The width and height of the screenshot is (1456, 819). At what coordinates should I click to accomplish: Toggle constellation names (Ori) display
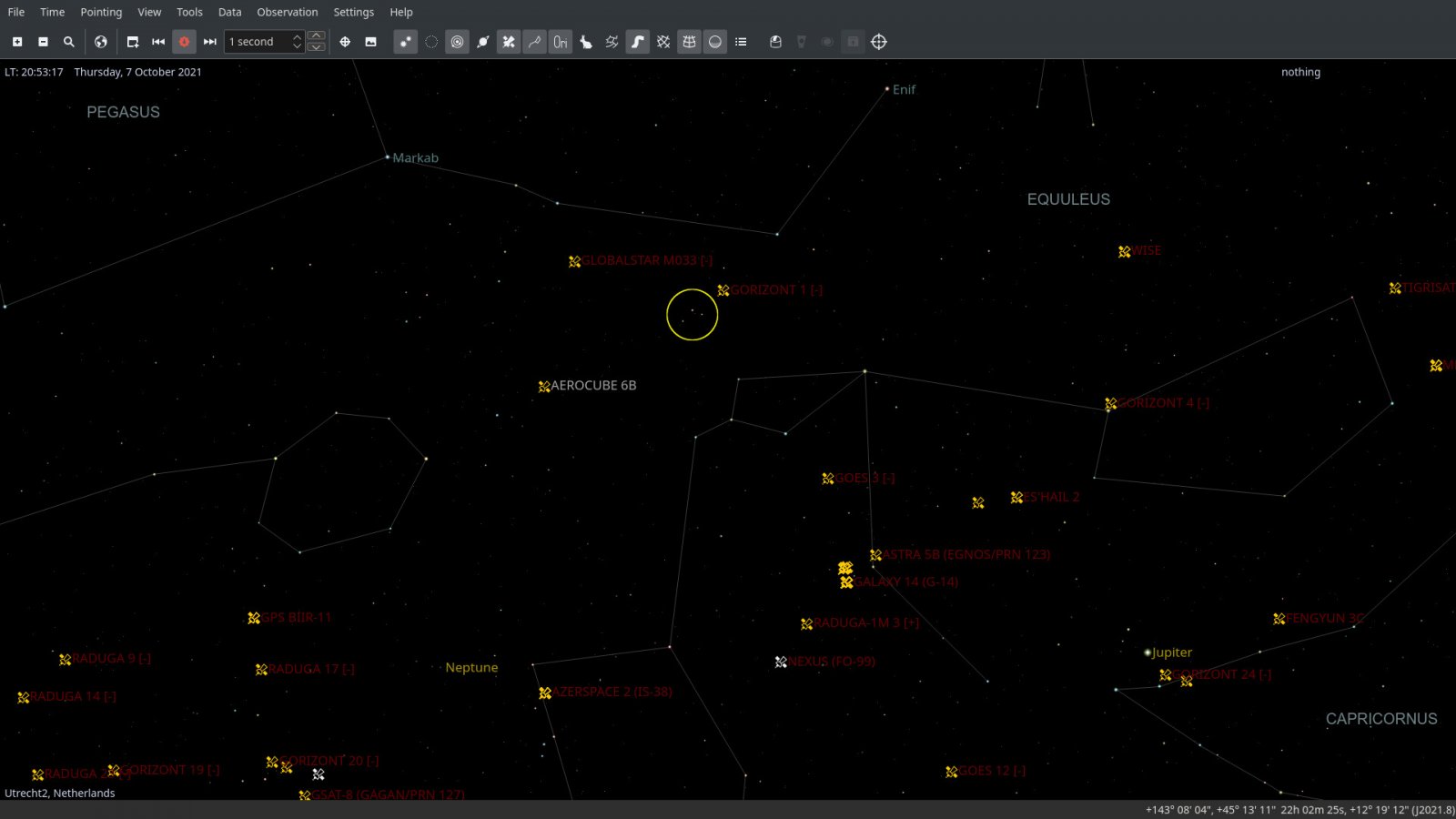[561, 42]
